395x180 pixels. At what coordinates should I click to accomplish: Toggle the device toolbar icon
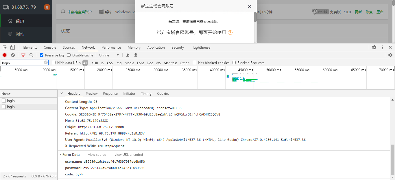12,47
